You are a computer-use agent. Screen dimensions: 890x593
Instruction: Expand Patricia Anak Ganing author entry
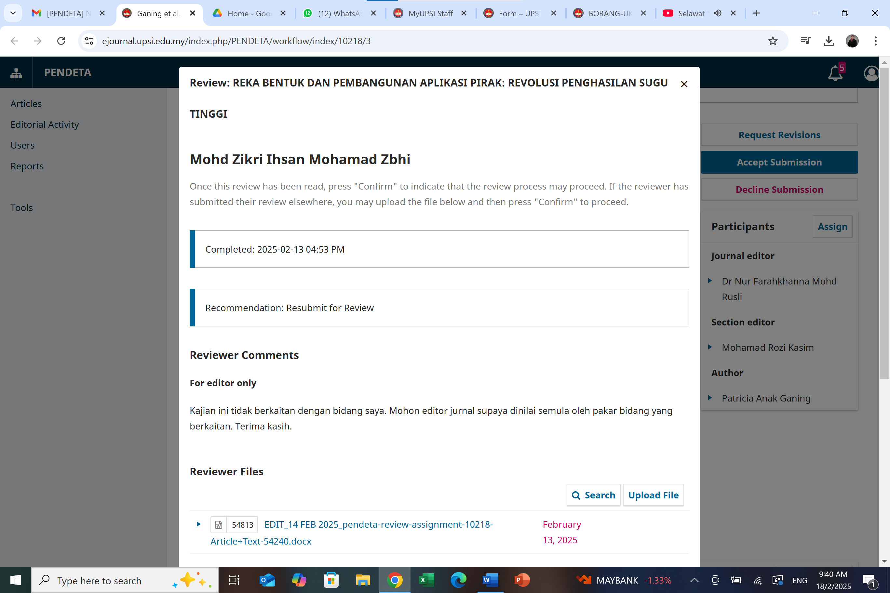pos(710,398)
